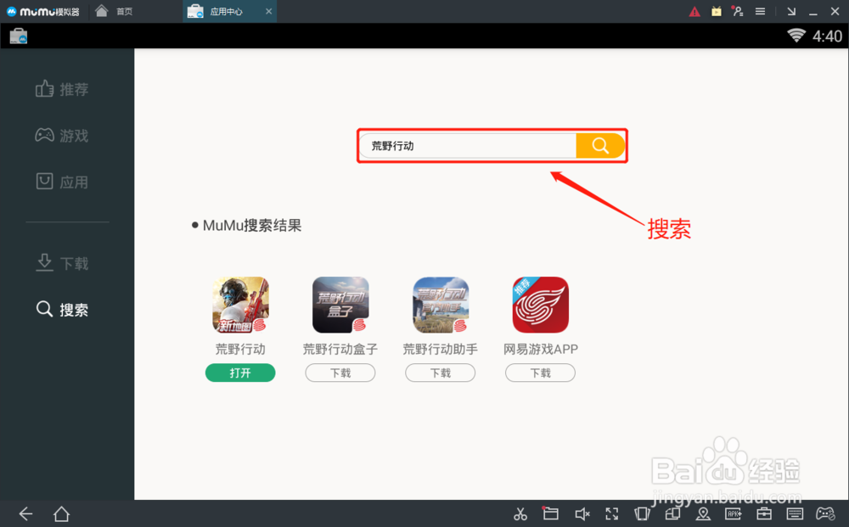The image size is (849, 527).
Task: Open the 荒野行动助手 app icon
Action: click(x=441, y=305)
